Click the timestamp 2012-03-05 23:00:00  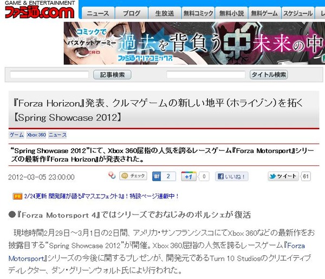[42, 177]
